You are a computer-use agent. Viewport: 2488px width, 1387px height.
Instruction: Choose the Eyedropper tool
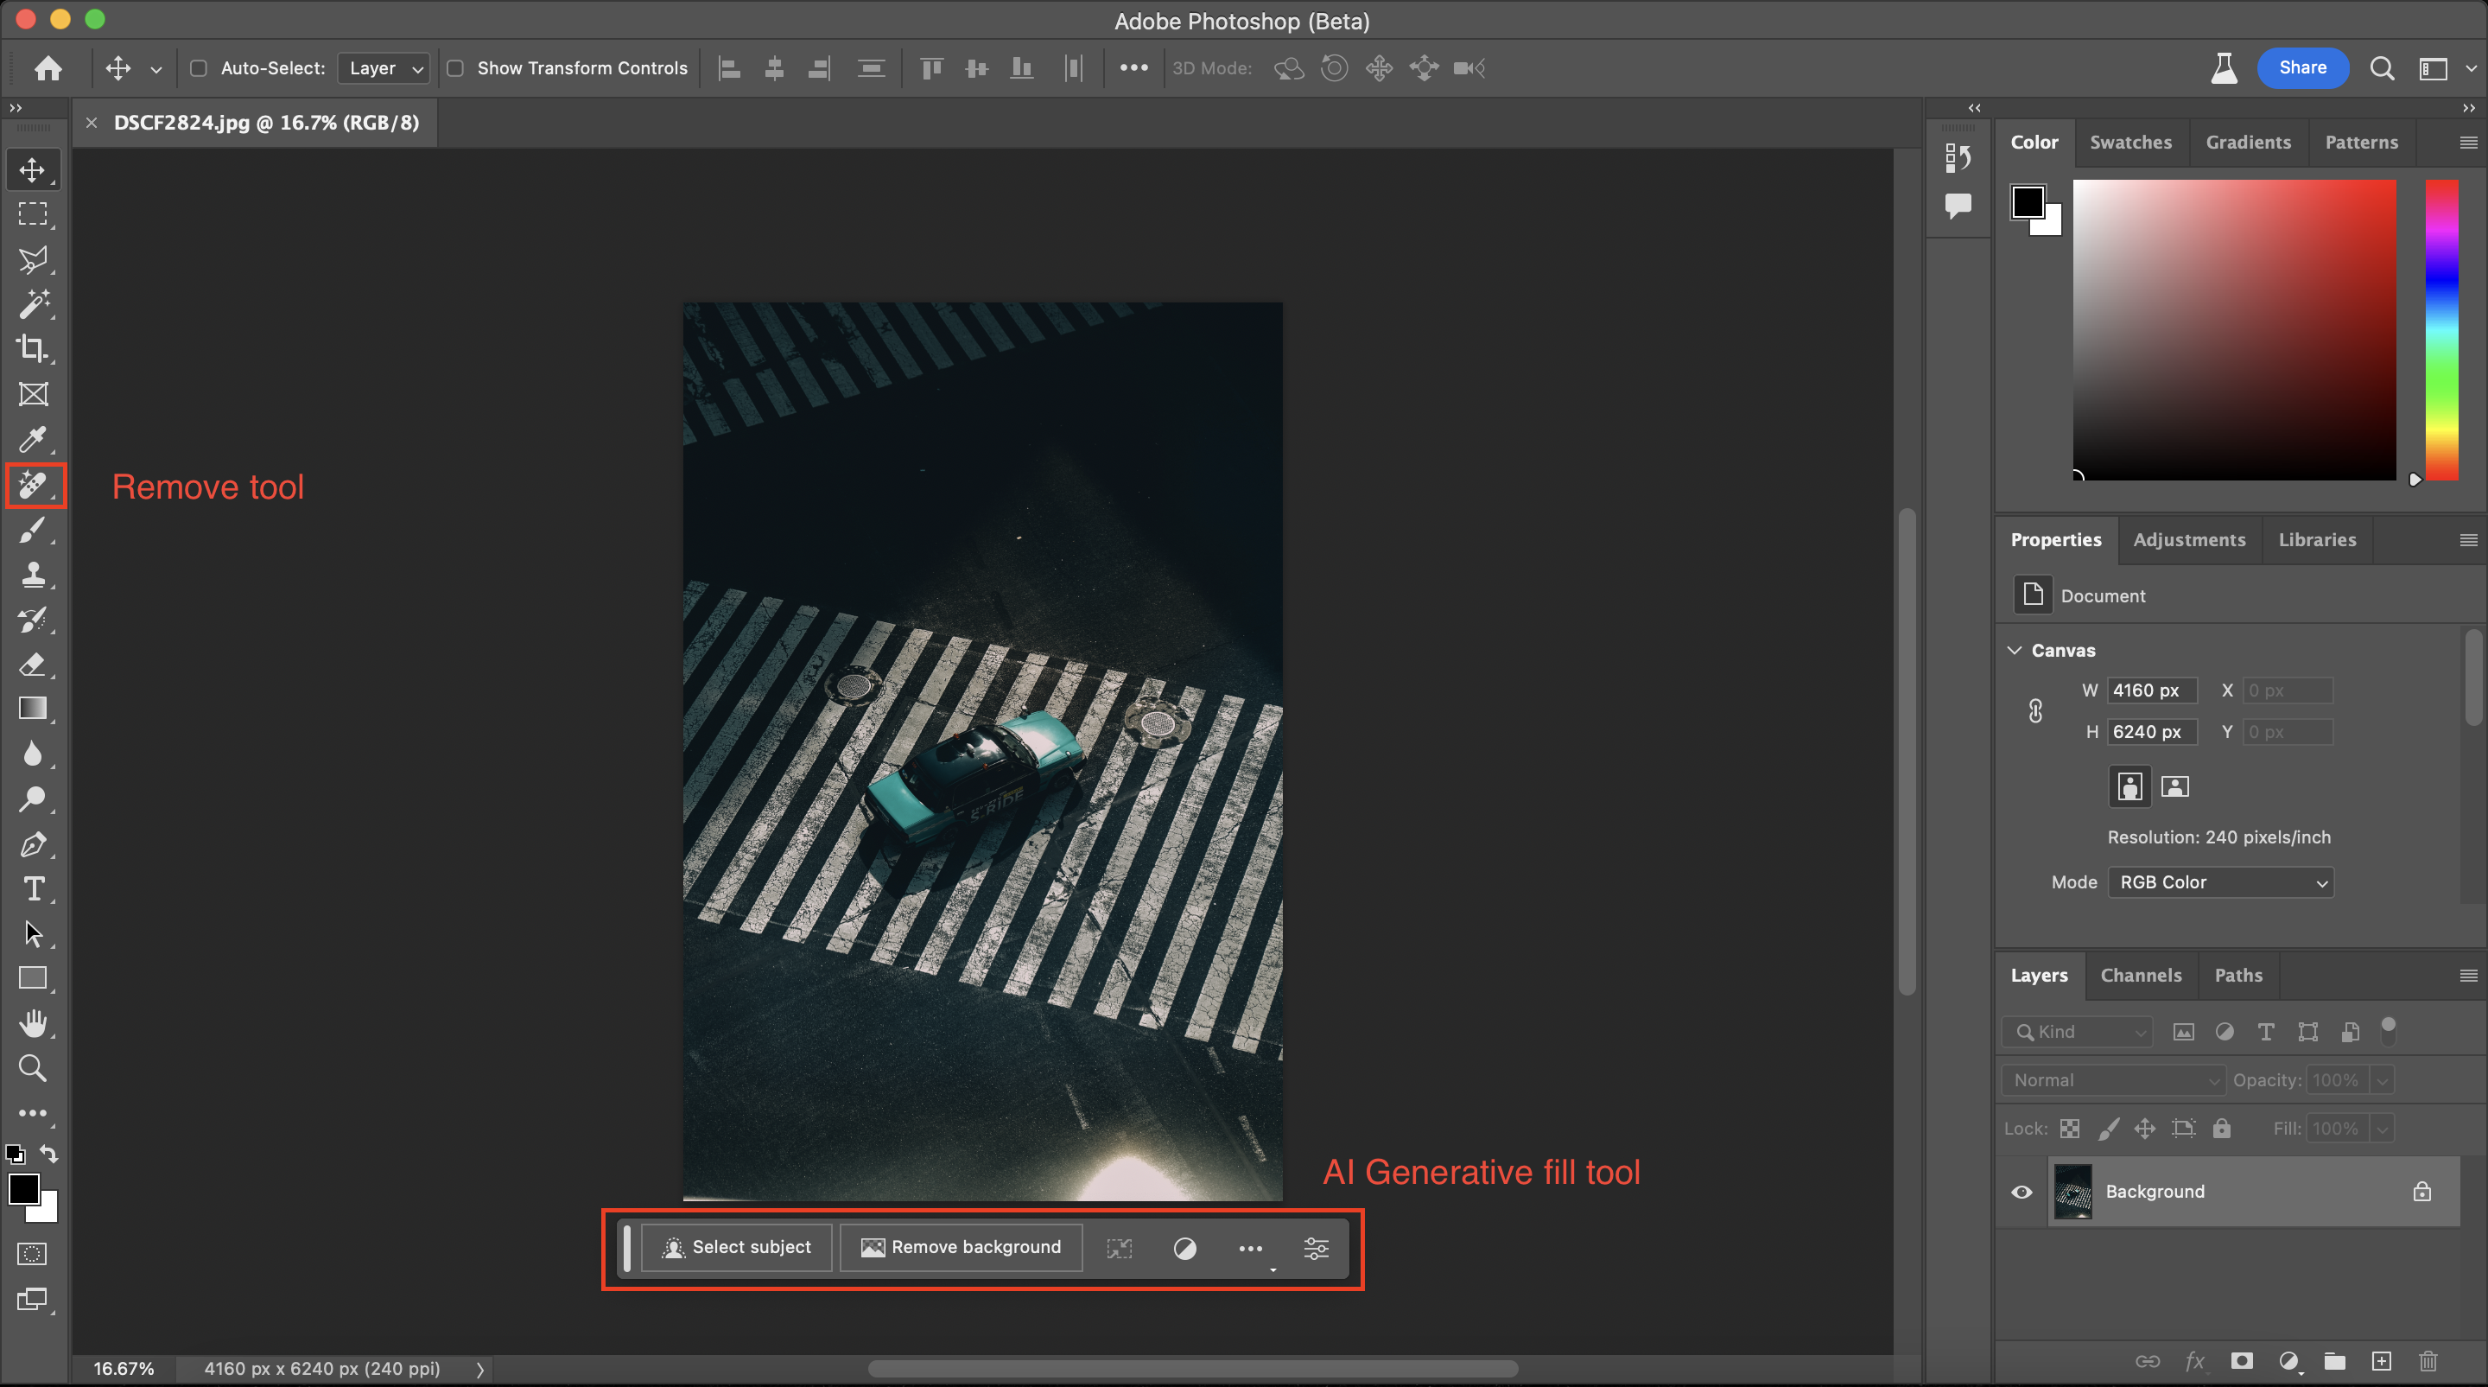33,440
